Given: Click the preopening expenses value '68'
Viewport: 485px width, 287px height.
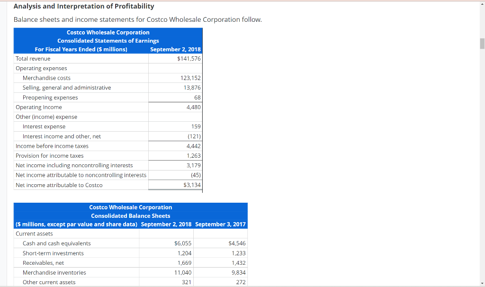Looking at the screenshot, I should [198, 98].
